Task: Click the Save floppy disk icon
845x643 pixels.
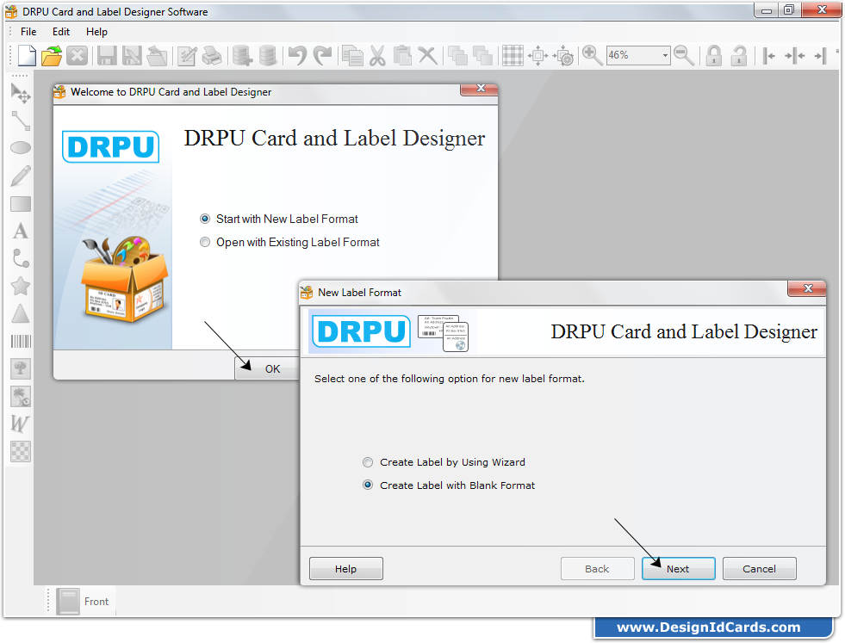Action: [x=107, y=55]
